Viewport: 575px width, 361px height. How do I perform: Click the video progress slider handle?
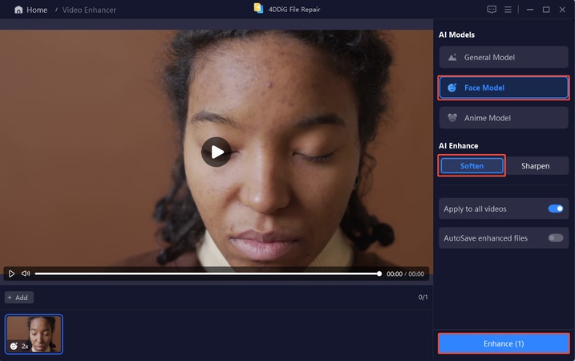(379, 274)
